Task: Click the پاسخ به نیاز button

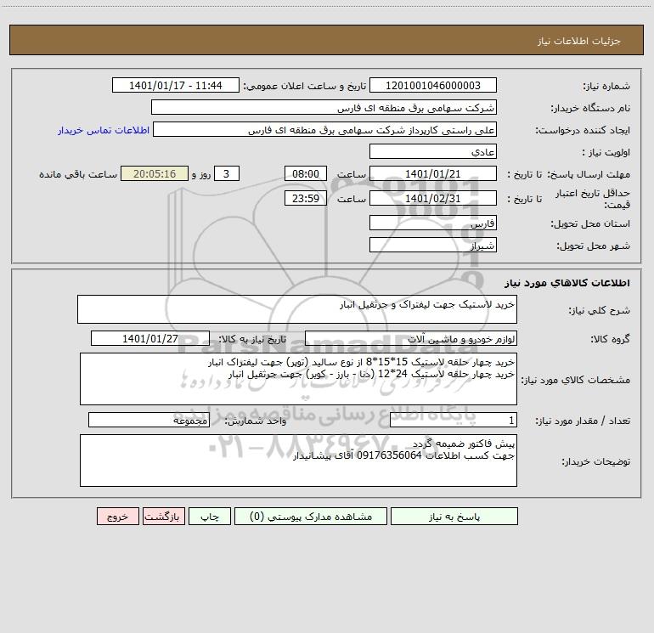Action: [x=454, y=517]
